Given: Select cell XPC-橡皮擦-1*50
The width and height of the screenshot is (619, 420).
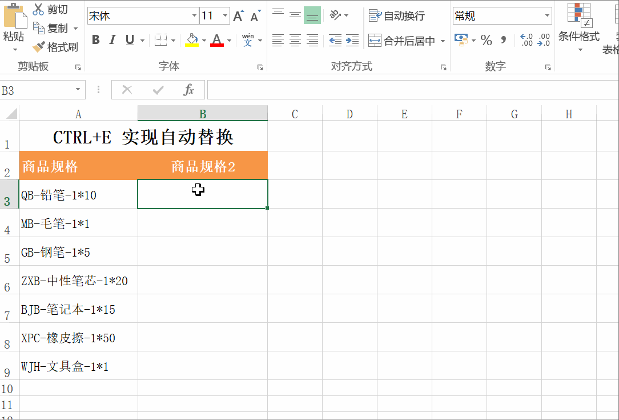Looking at the screenshot, I should tap(78, 337).
